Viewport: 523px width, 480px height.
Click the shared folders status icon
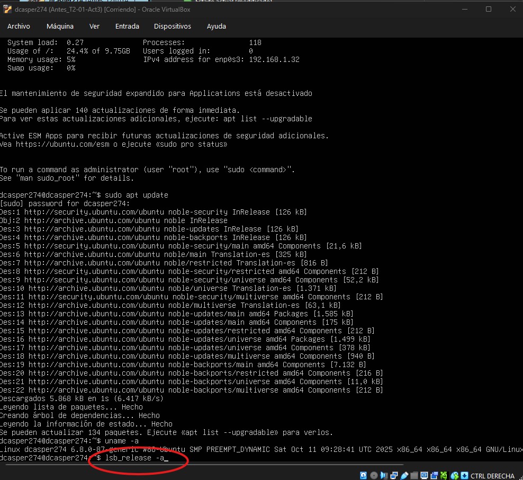coord(414,475)
